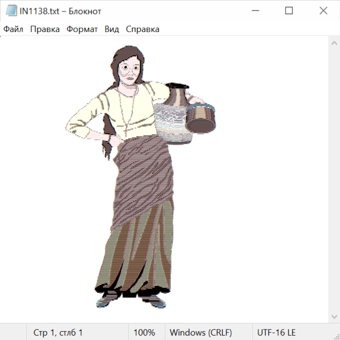340x340 pixels.
Task: Click the window resize grip corner
Action: click(337, 337)
